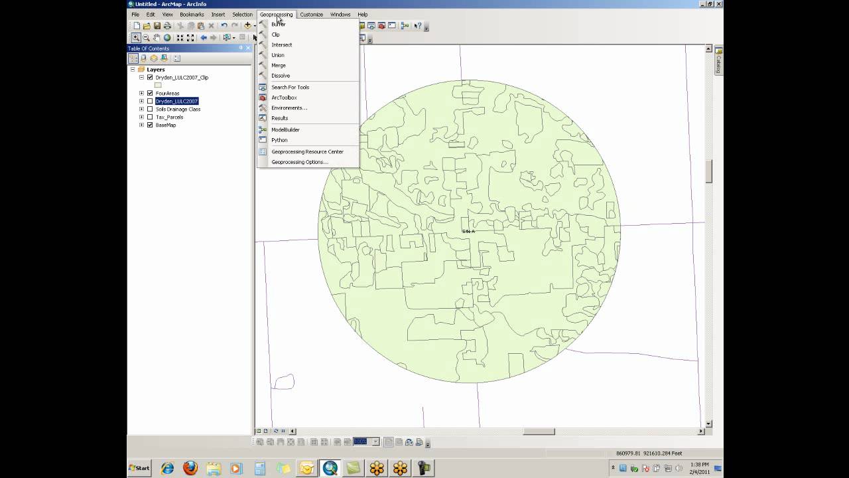Click the taskbar clock showing 1:38 PM

point(700,465)
